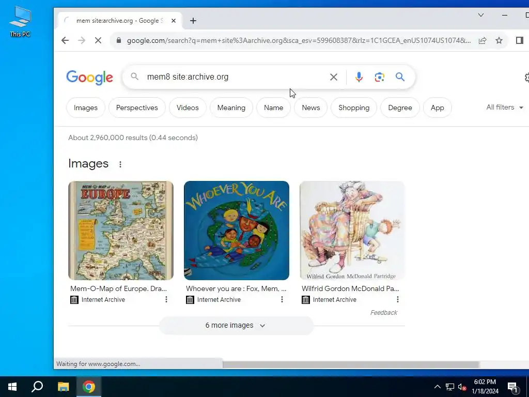Filter results by Videos
Image resolution: width=529 pixels, height=397 pixels.
(188, 108)
